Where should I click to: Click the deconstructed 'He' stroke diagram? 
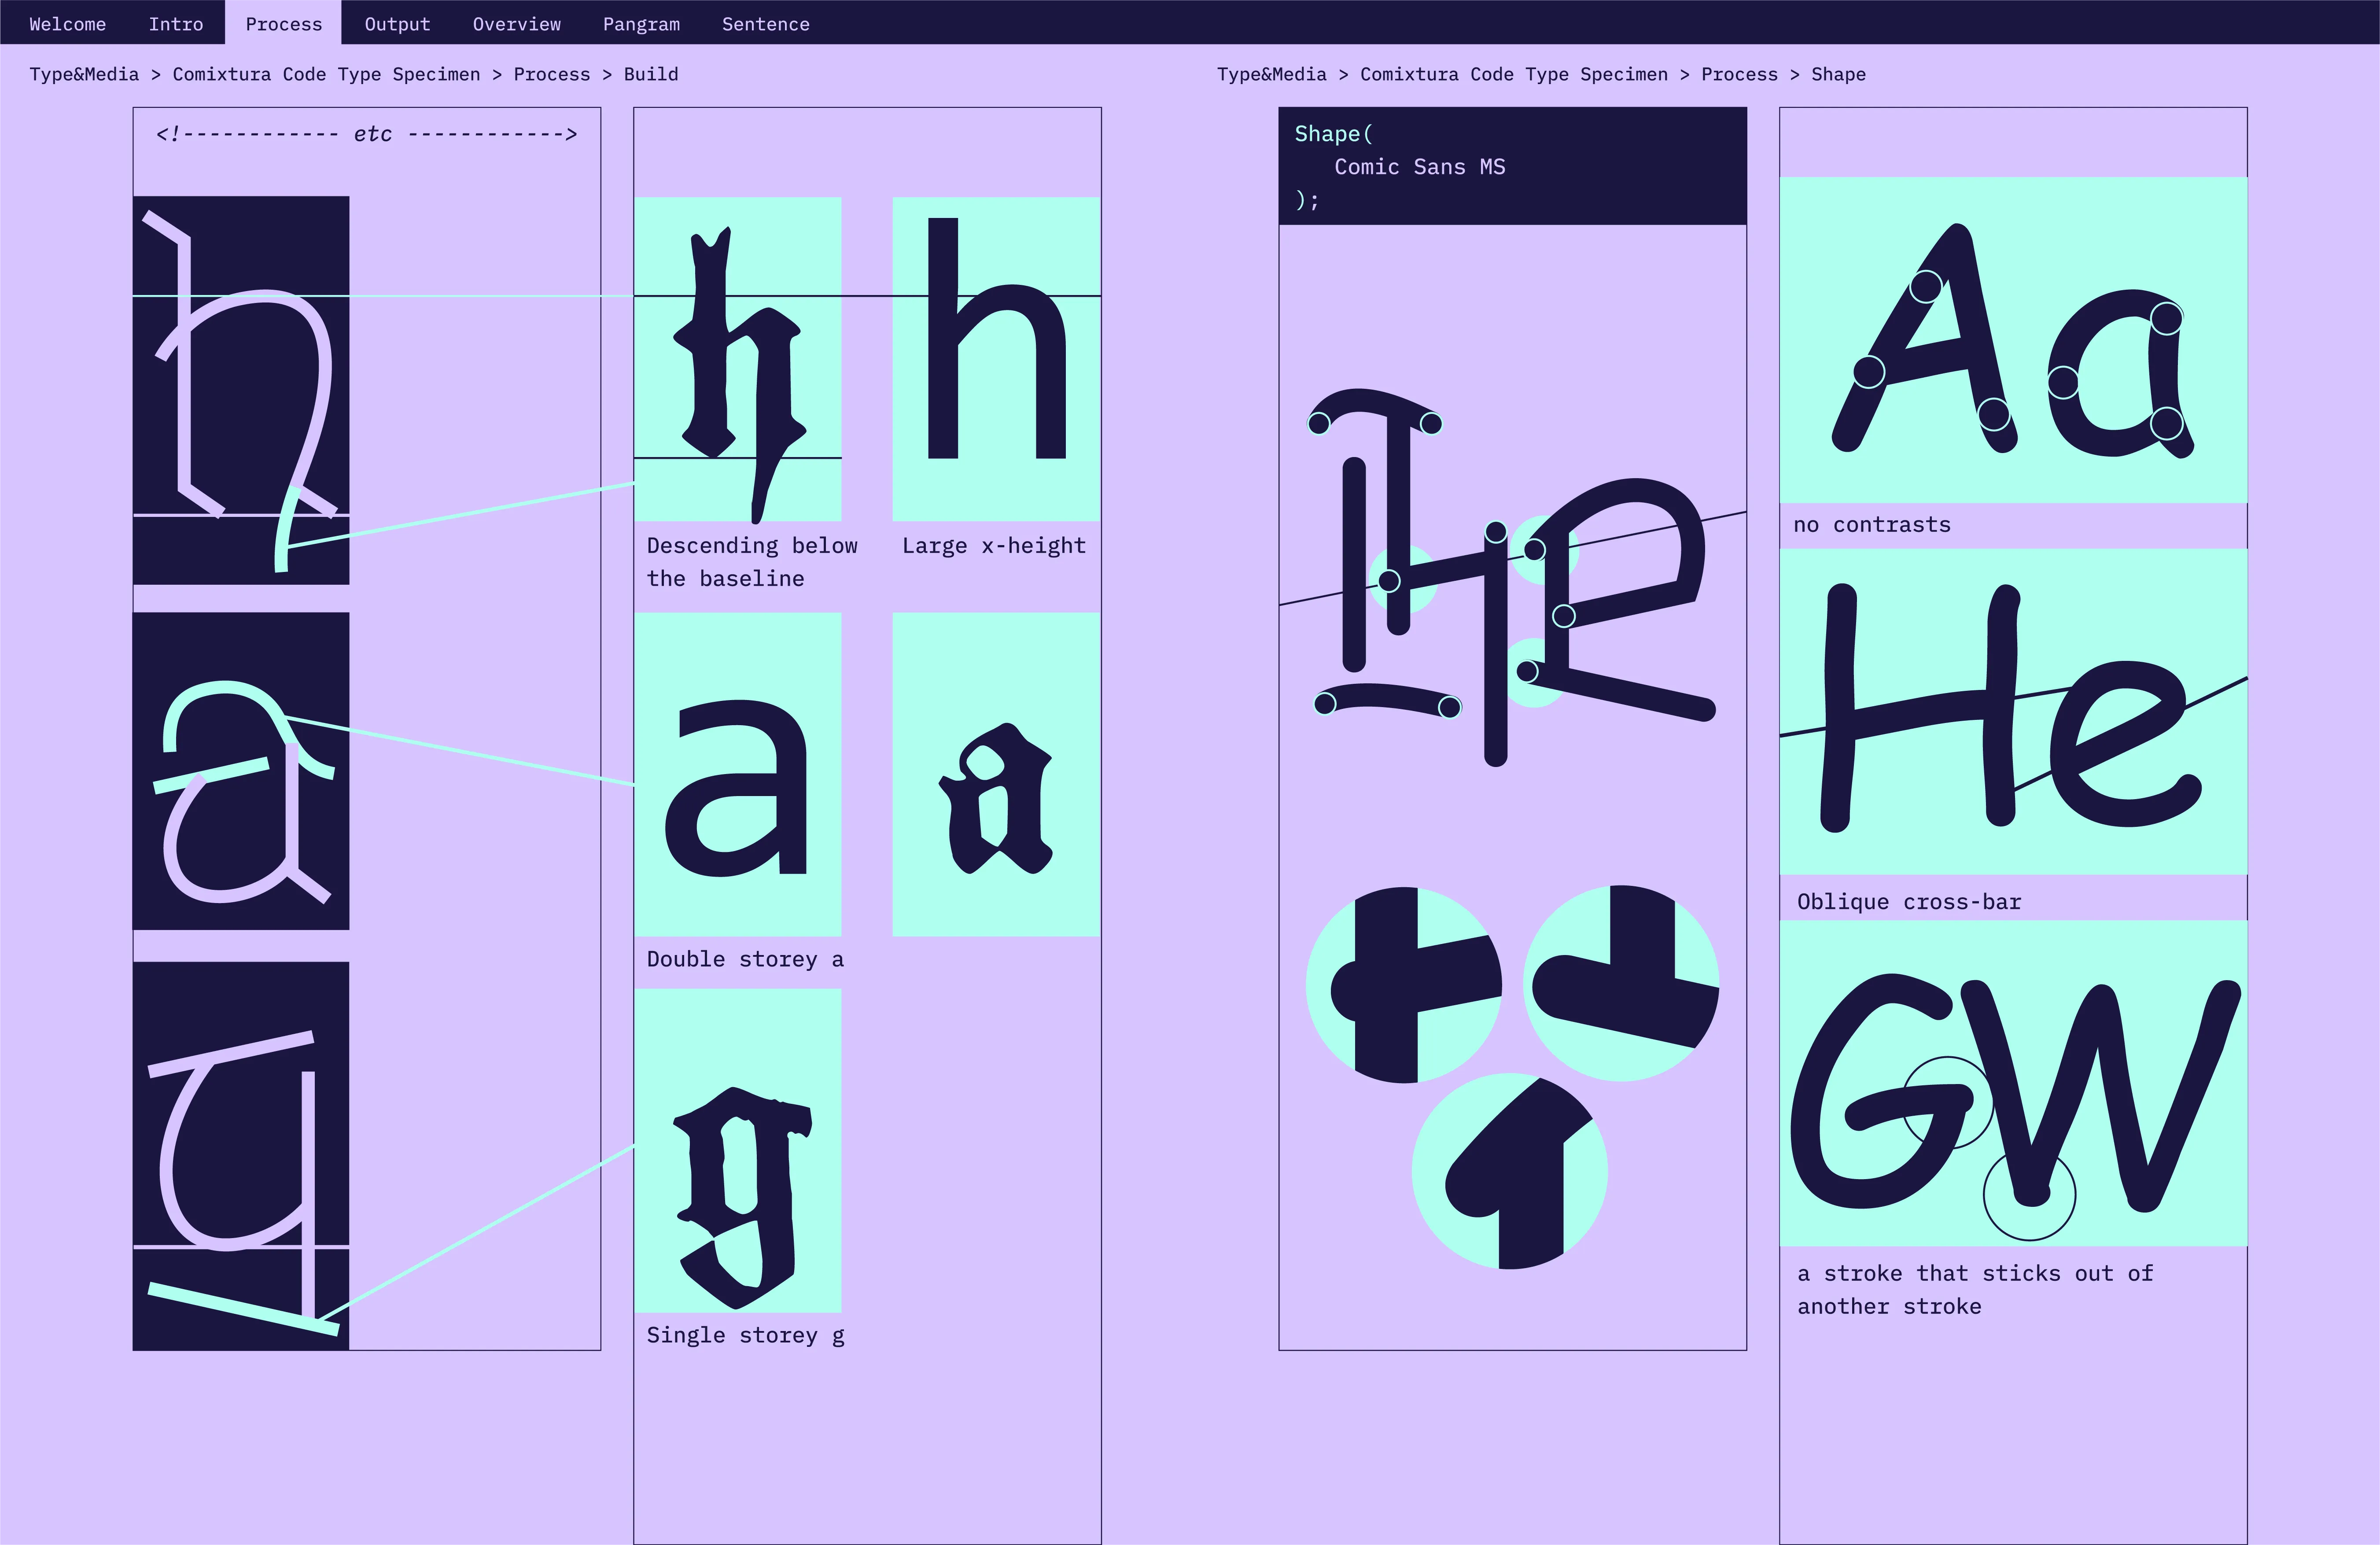[x=1512, y=578]
